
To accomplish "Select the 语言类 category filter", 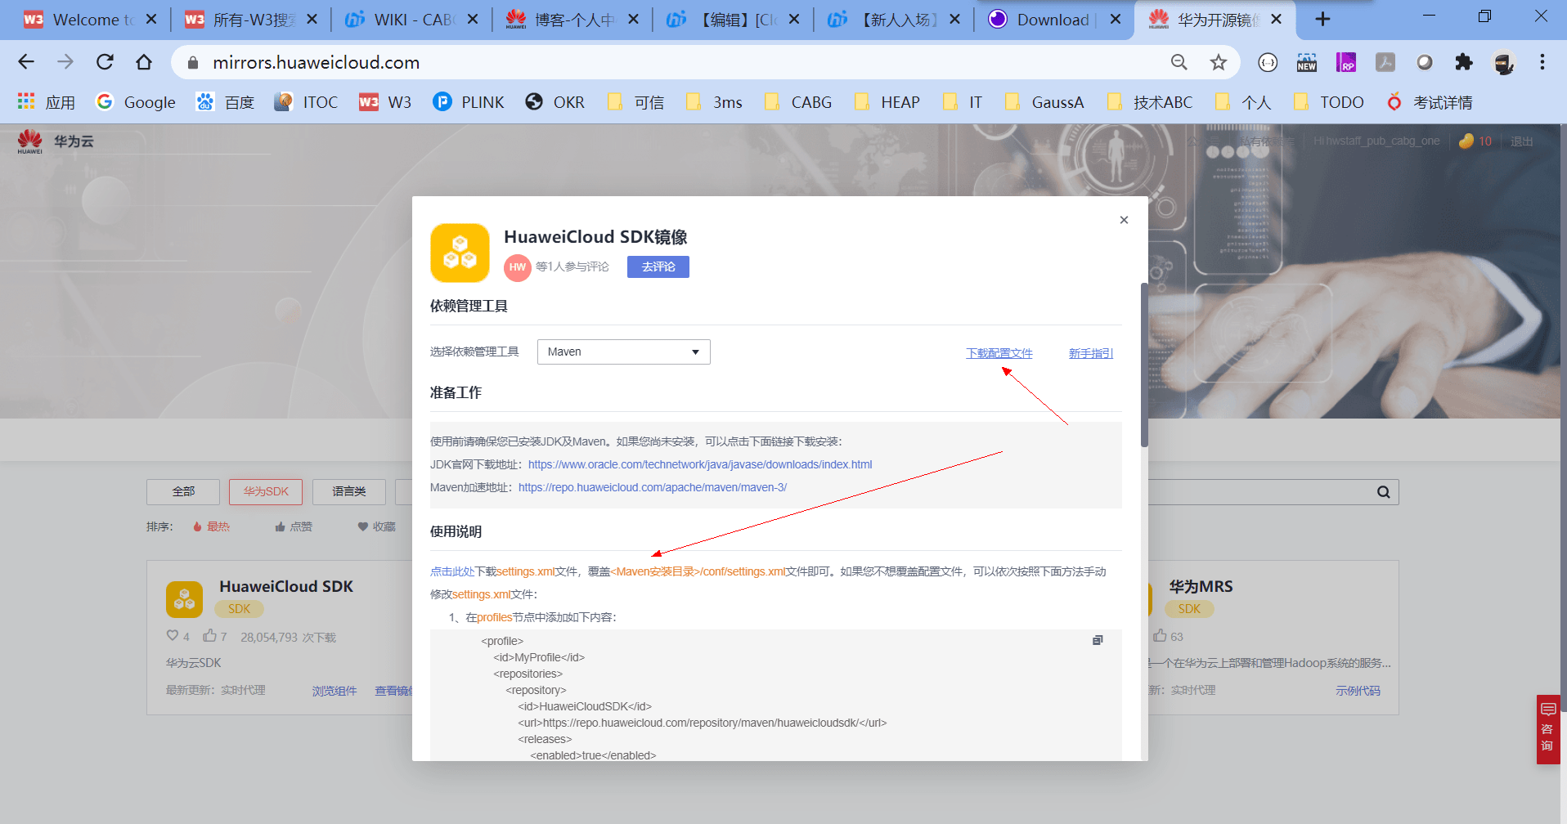I will 348,491.
